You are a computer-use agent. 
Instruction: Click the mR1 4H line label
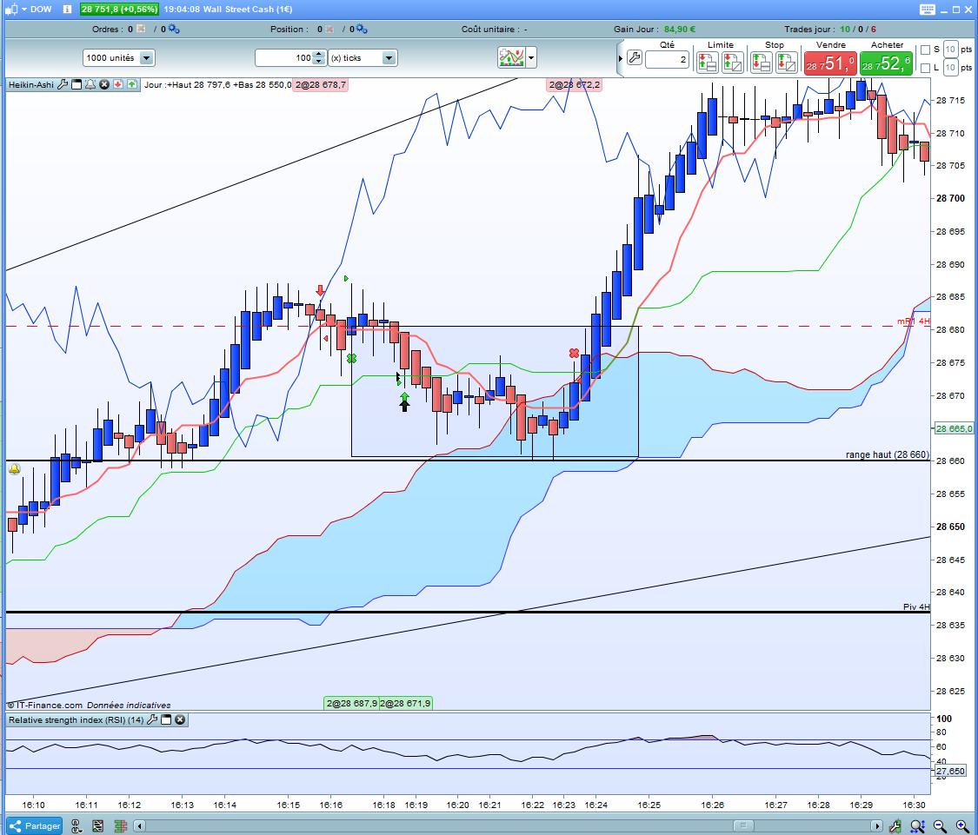coord(914,321)
